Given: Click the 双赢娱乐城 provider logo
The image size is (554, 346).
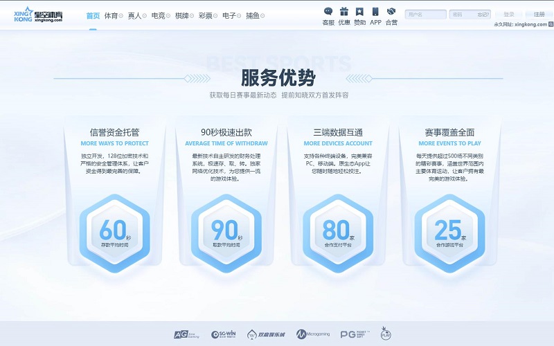Looking at the screenshot, I should 266,334.
